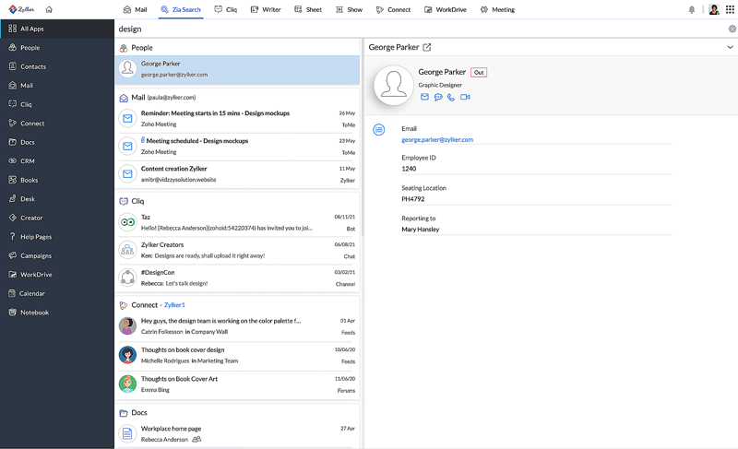Filter search by Creator in sidebar
Image resolution: width=738 pixels, height=449 pixels.
pyautogui.click(x=57, y=218)
